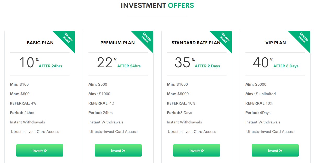Select the 40% AFTER 3 Days text
This screenshot has height=163, width=315.
(x=276, y=63)
